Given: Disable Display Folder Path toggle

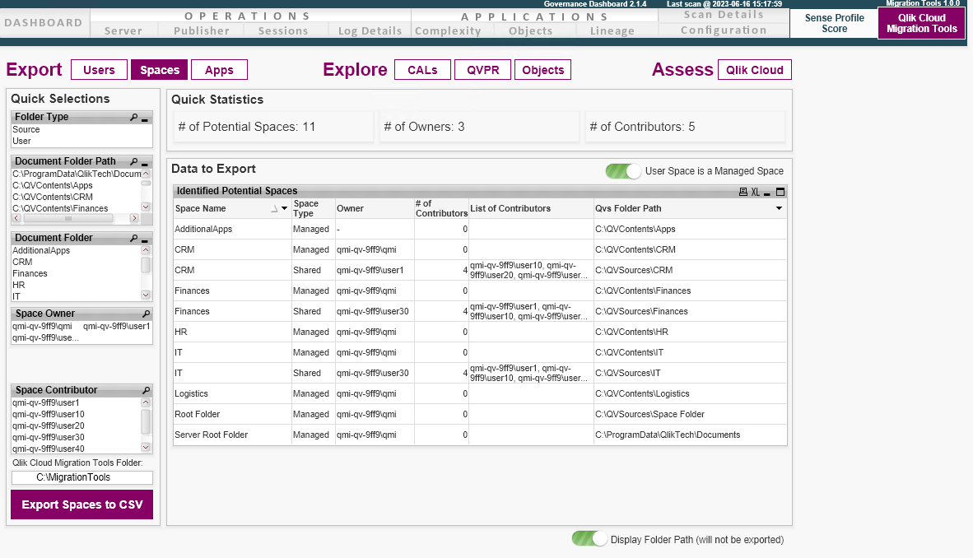Looking at the screenshot, I should 589,539.
